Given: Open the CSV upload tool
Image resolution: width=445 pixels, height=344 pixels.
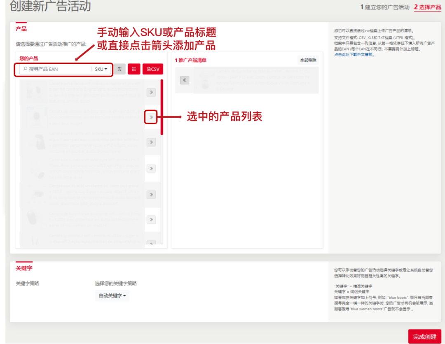Looking at the screenshot, I should [152, 69].
